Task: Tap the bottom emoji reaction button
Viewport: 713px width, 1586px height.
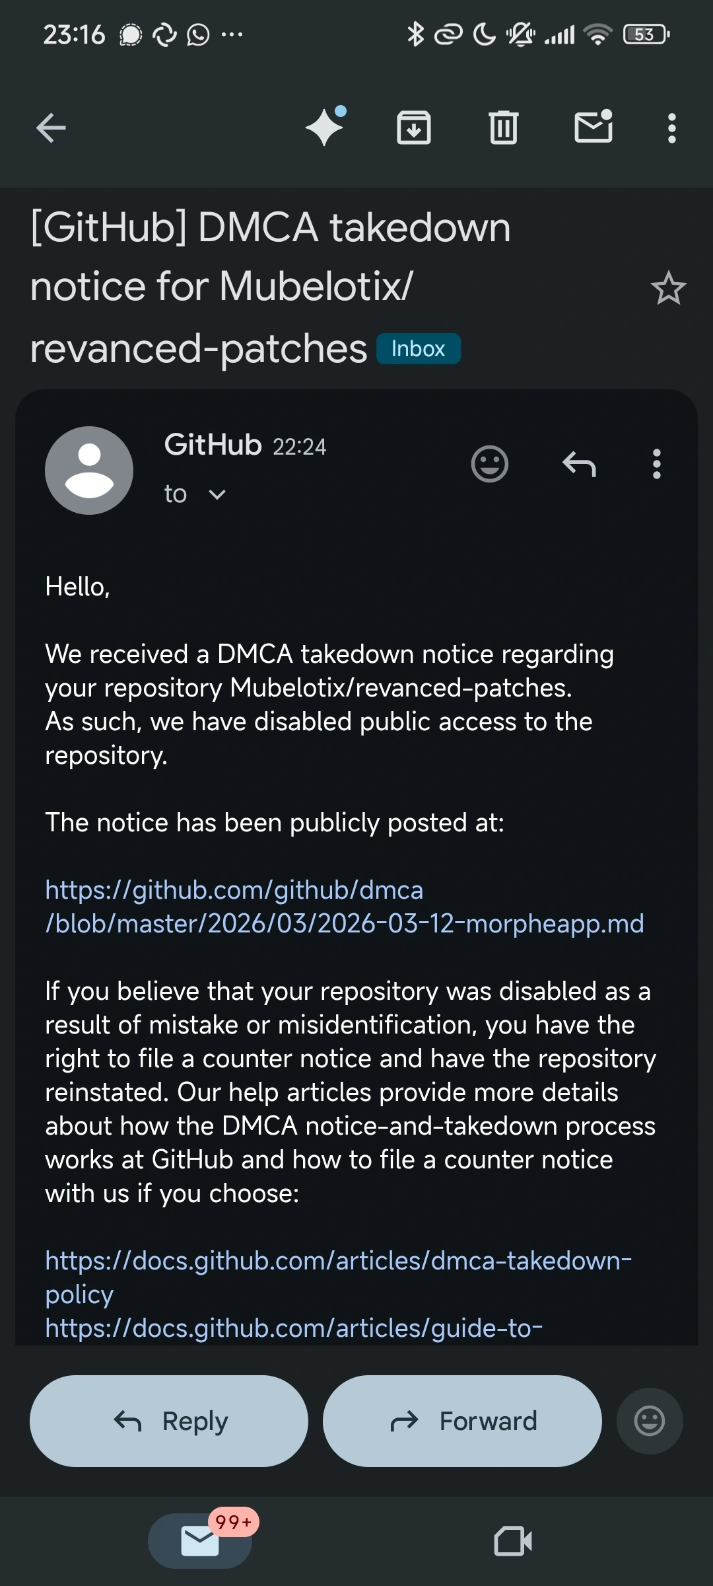Action: pos(650,1421)
